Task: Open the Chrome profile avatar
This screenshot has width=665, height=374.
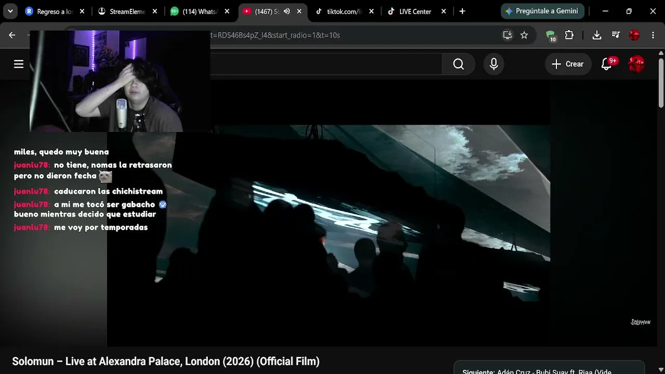Action: (x=634, y=35)
